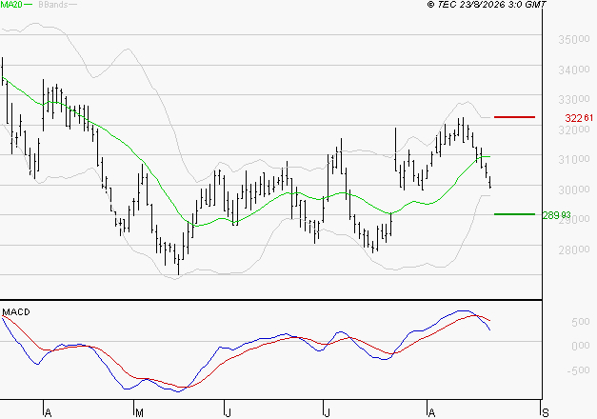Click the MACD panel label
This screenshot has width=597, height=419.
pos(16,312)
